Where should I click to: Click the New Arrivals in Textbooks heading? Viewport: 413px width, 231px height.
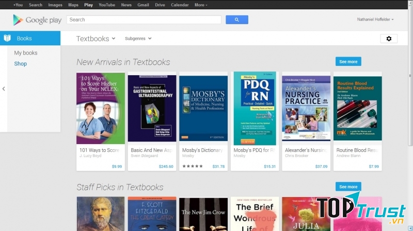[123, 62]
